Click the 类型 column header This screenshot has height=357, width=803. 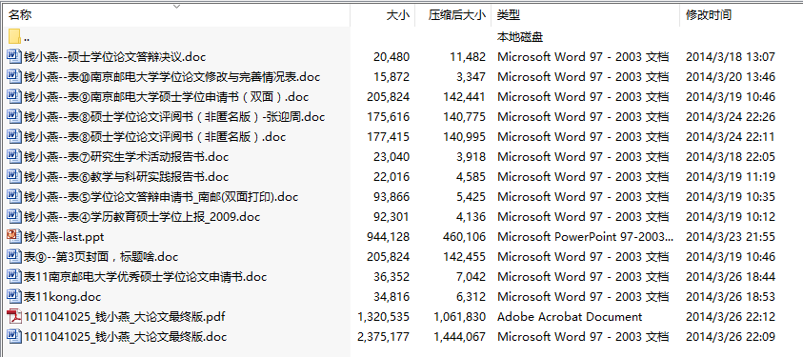(509, 15)
